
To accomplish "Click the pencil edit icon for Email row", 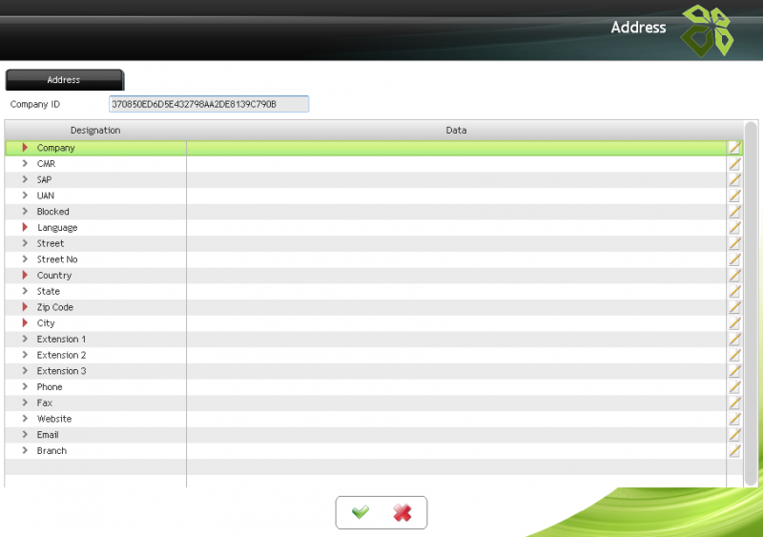I will pyautogui.click(x=734, y=435).
